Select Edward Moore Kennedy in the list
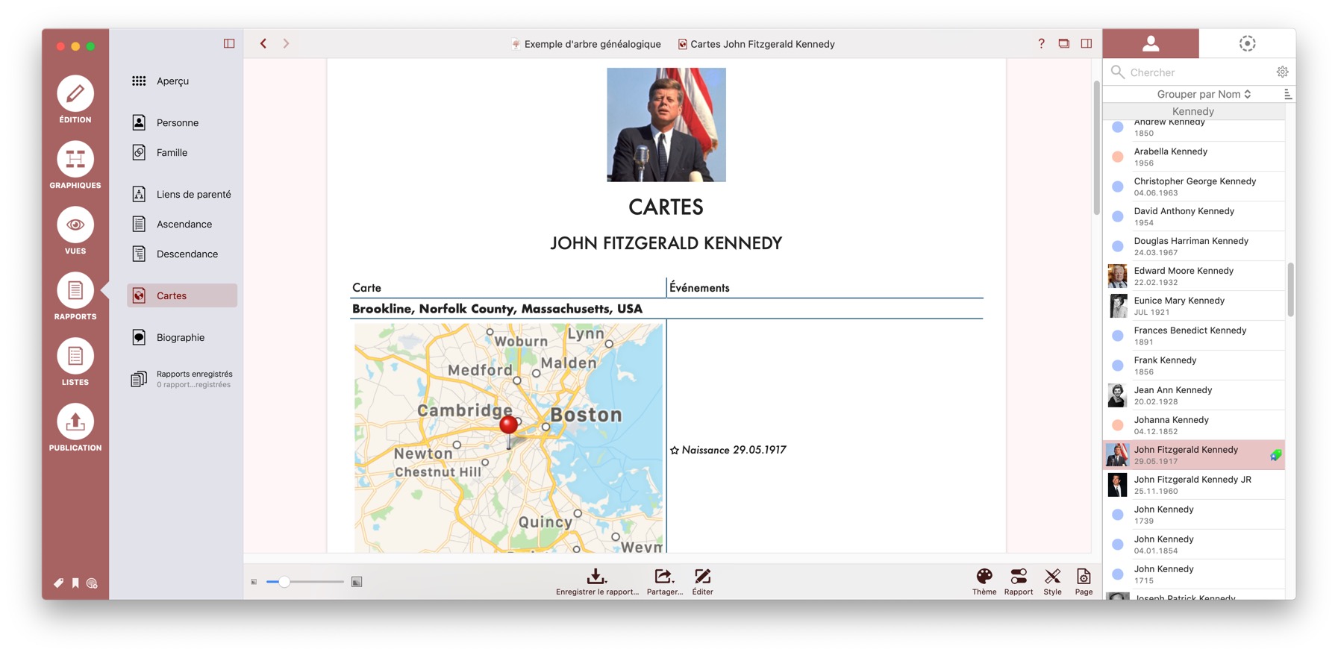Viewport: 1338px width, 655px height. coord(1194,276)
